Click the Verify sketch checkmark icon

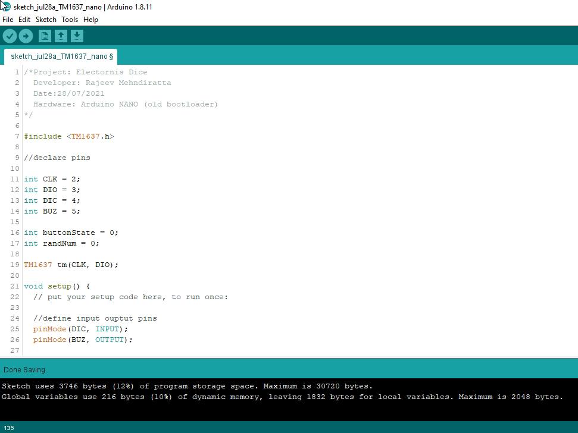point(10,36)
